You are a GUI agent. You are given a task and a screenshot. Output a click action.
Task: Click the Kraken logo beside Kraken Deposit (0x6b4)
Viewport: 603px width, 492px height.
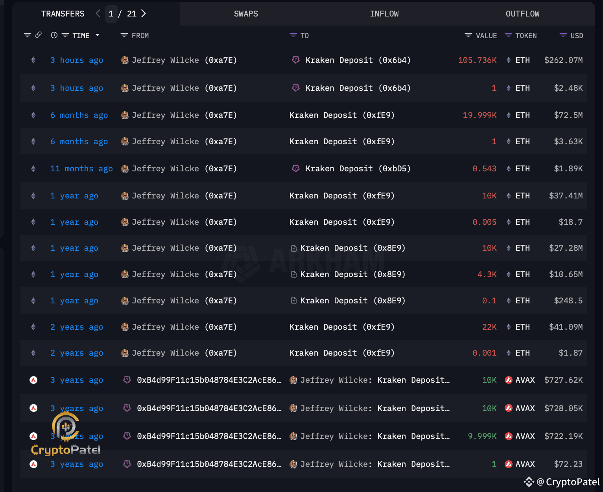[295, 60]
